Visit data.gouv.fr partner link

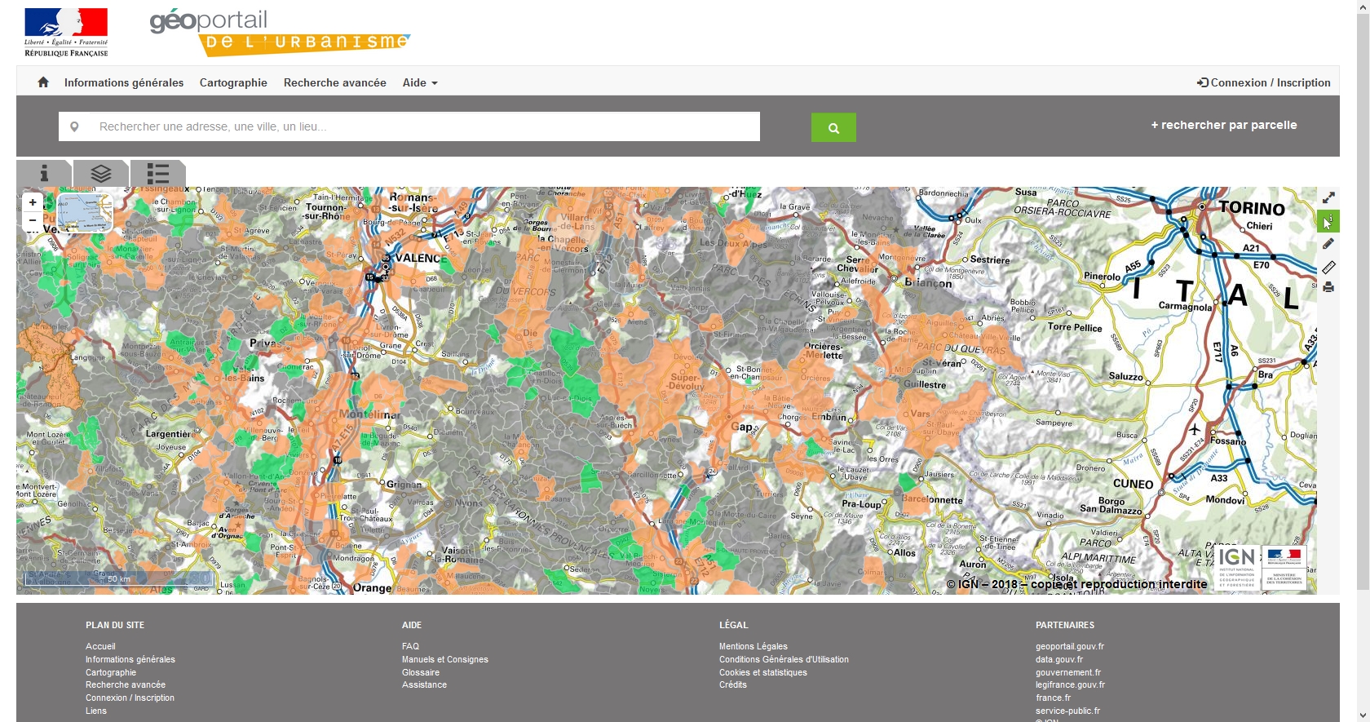pyautogui.click(x=1059, y=659)
